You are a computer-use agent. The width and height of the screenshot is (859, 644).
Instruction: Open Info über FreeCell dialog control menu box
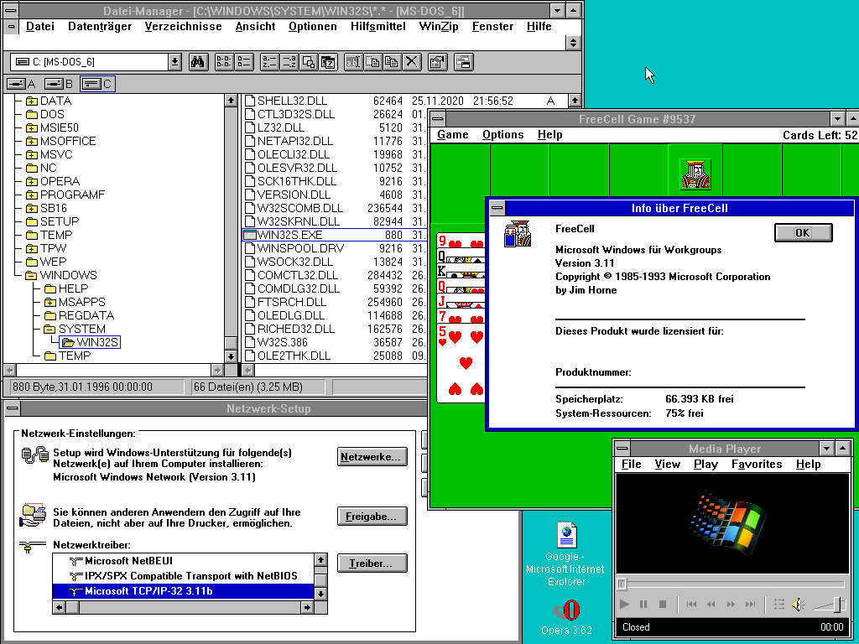pos(497,208)
